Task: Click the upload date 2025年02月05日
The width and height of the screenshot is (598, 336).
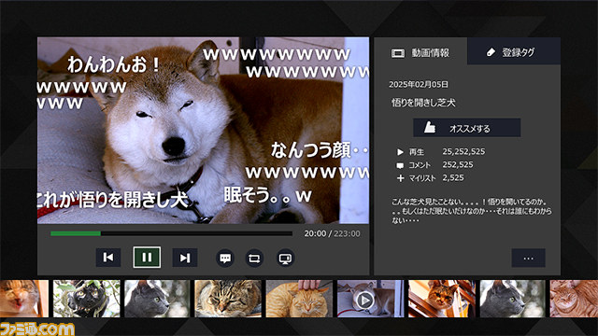Action: (419, 84)
